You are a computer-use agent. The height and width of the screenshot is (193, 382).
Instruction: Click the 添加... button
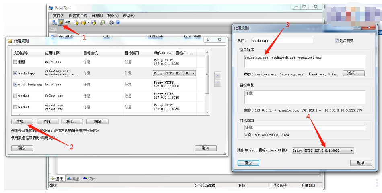(22, 121)
